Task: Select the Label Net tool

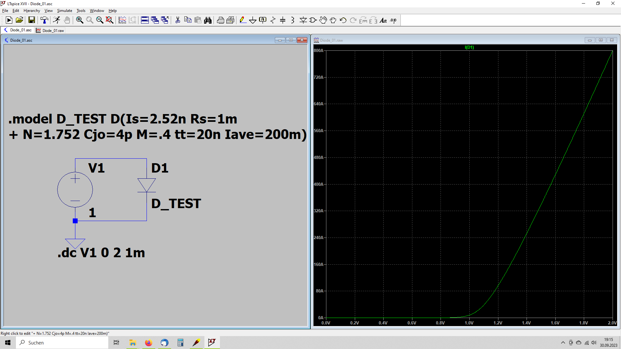Action: pos(263,20)
